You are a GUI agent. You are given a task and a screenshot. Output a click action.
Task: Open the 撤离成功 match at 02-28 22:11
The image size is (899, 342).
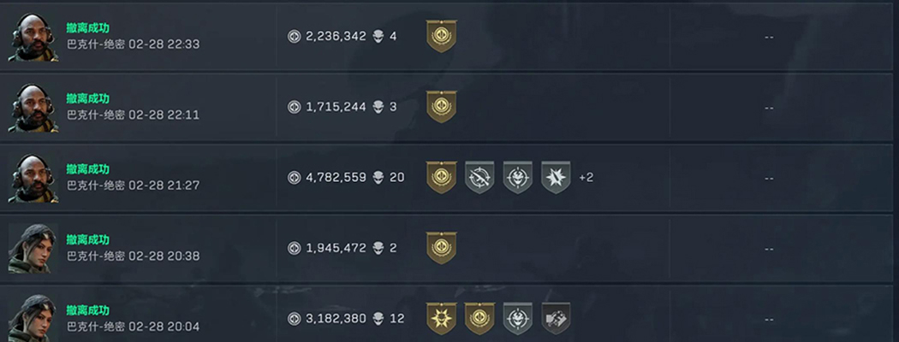pyautogui.click(x=88, y=98)
